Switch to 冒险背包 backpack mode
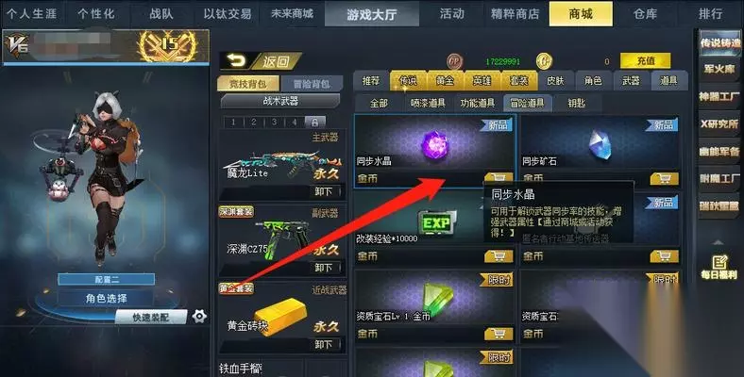Screen dimensions: 744x377 pos(312,84)
